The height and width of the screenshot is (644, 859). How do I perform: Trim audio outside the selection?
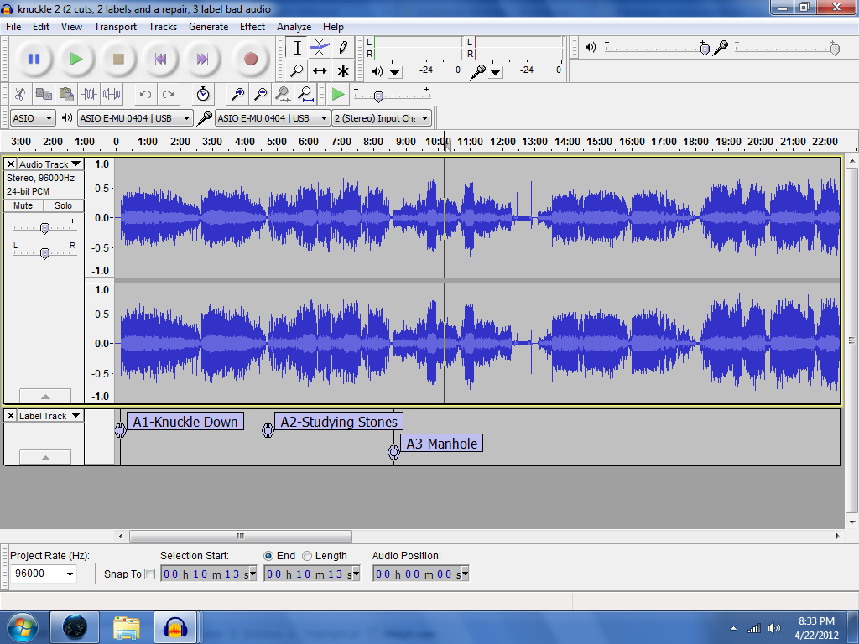pos(89,94)
